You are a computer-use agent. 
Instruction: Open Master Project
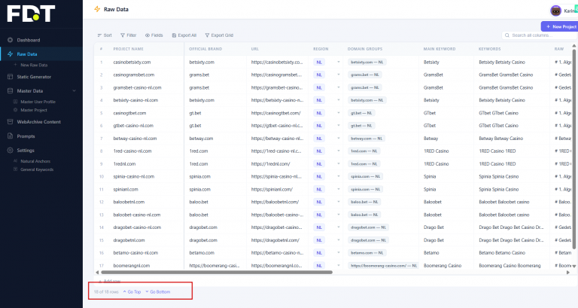click(34, 110)
